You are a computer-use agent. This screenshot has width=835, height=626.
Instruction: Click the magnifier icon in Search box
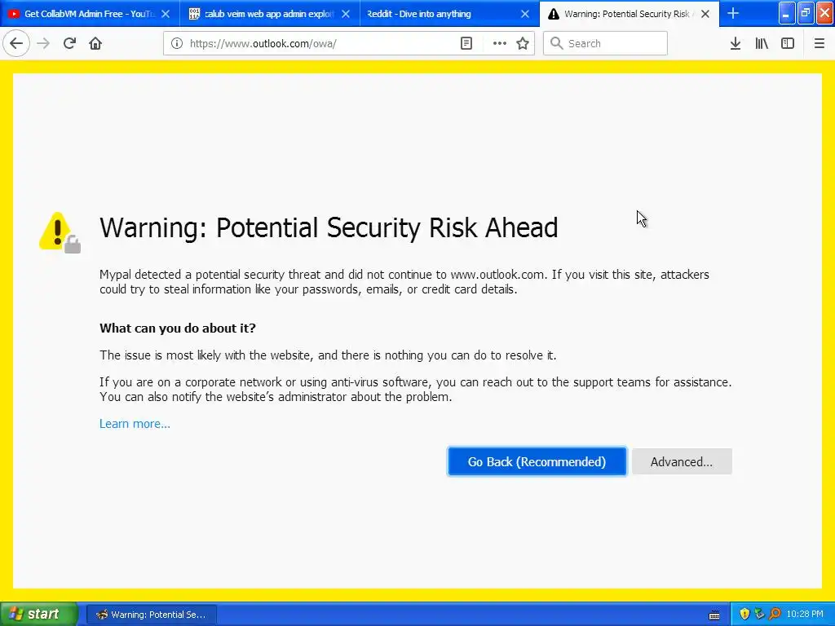click(556, 43)
